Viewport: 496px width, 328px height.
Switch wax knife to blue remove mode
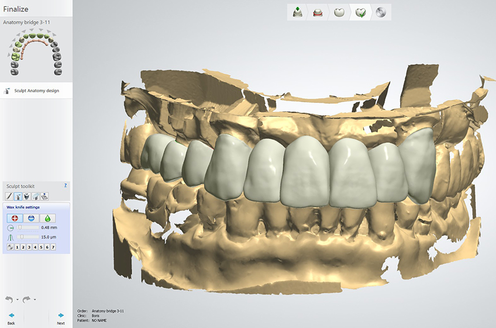pyautogui.click(x=30, y=217)
